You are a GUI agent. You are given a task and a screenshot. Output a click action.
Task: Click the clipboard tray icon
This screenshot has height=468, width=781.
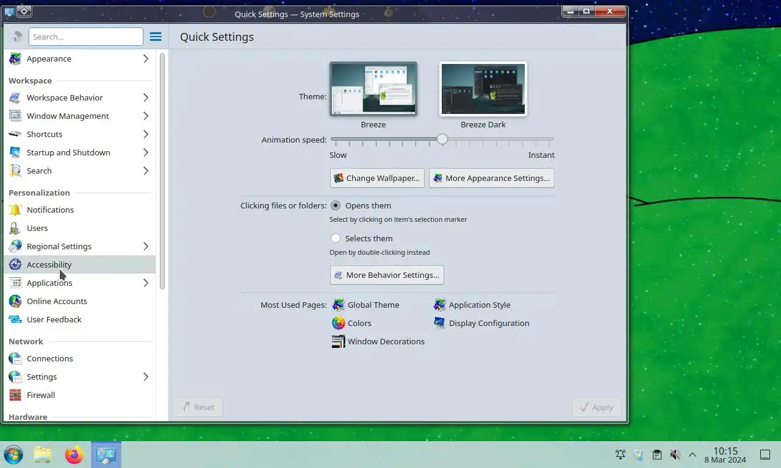657,455
